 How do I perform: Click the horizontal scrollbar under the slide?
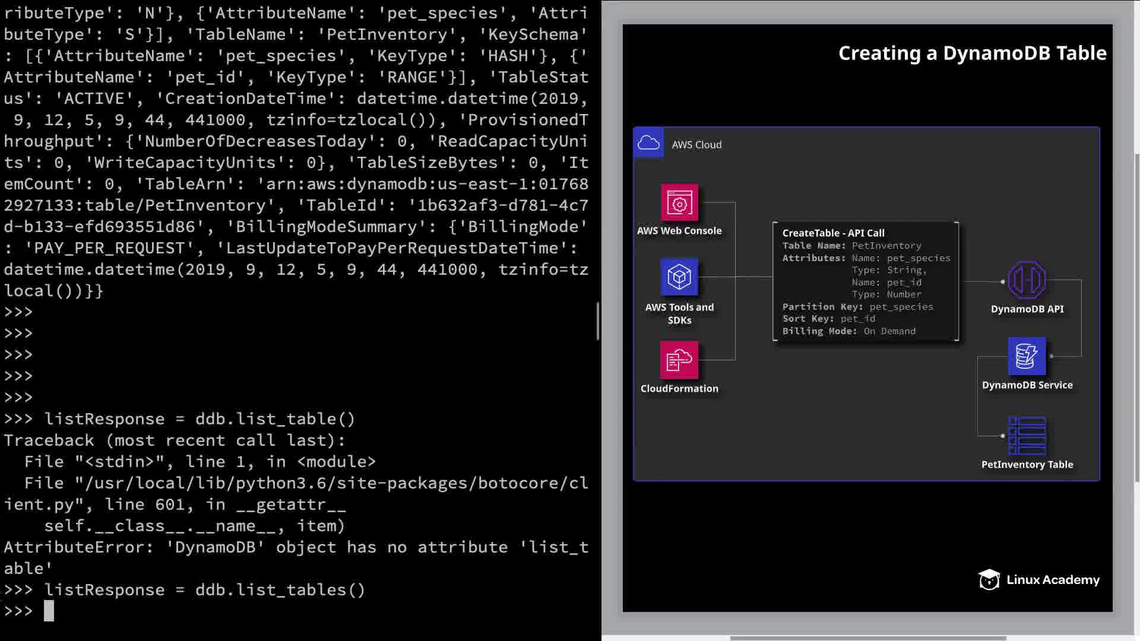[x=867, y=639]
